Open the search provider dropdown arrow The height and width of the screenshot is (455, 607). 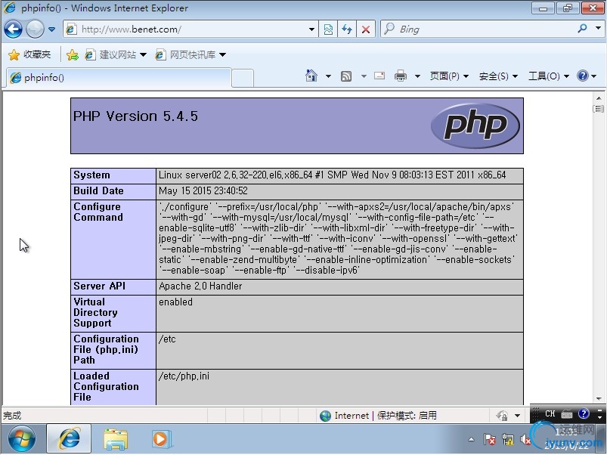[598, 28]
